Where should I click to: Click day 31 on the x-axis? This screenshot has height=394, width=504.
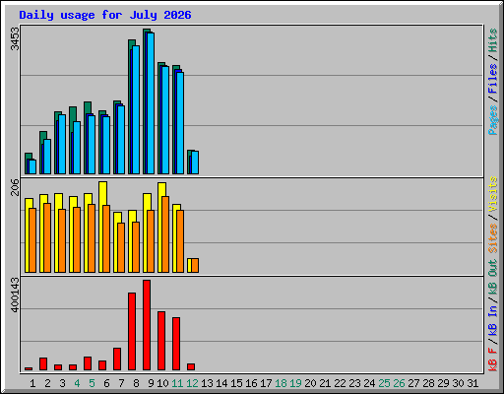472,383
